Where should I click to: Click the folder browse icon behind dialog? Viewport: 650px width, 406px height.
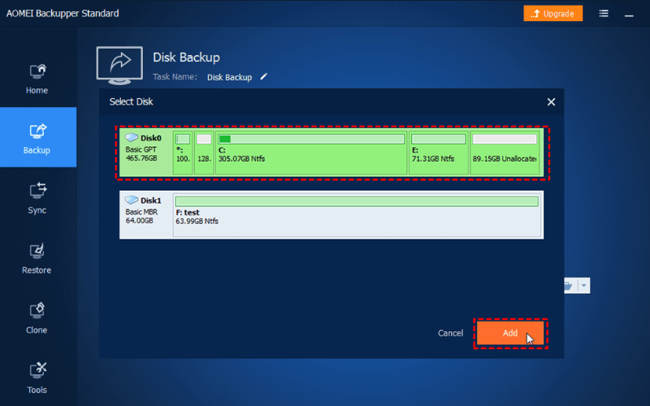pyautogui.click(x=570, y=286)
